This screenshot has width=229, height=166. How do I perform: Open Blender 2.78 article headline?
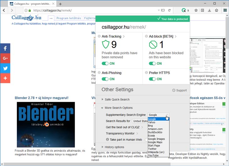[42, 98]
